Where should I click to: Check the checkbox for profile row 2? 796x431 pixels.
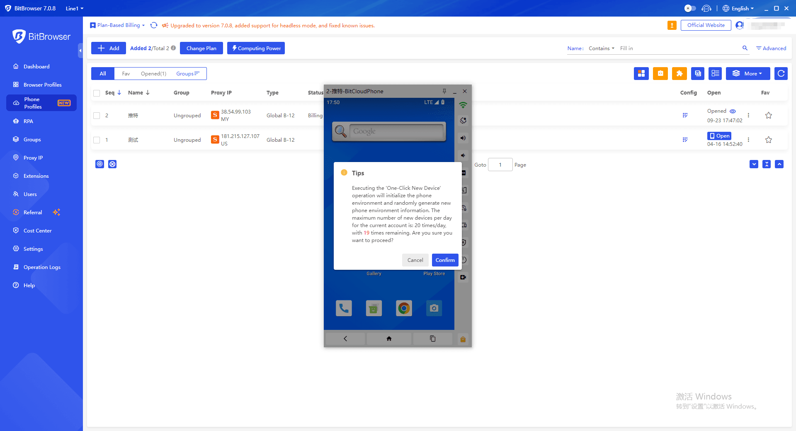click(x=97, y=116)
